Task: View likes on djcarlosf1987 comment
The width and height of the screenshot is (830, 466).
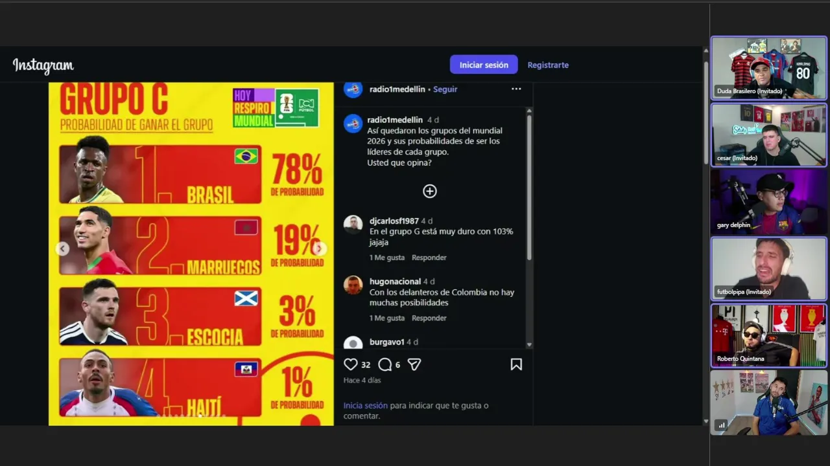Action: (387, 258)
